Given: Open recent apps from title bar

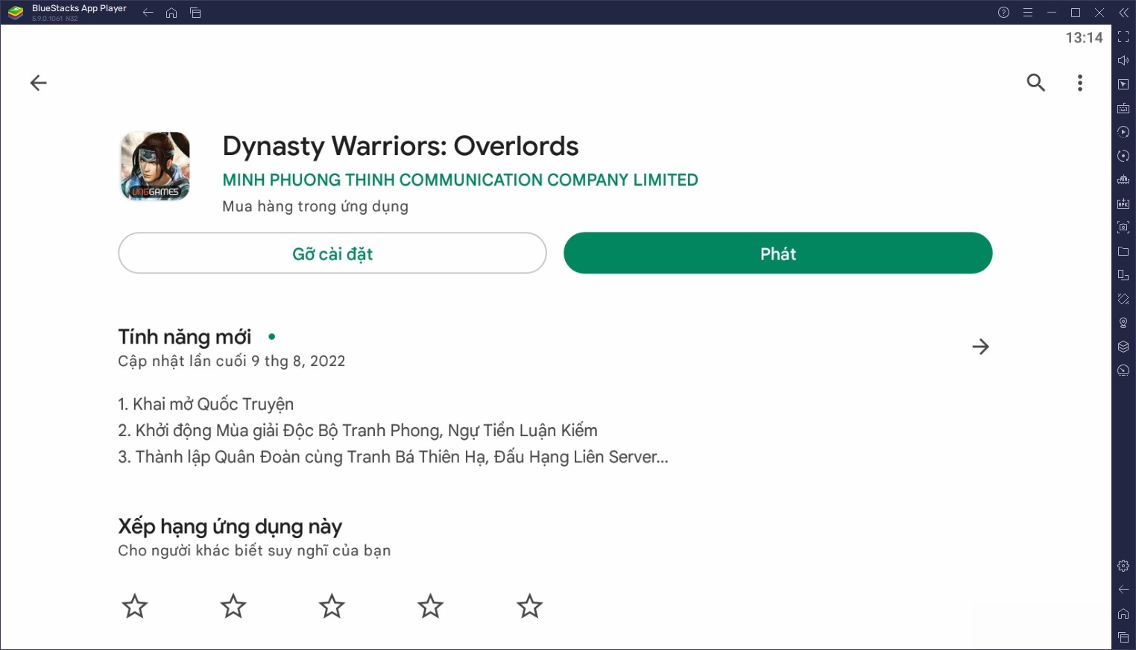Looking at the screenshot, I should pyautogui.click(x=195, y=13).
